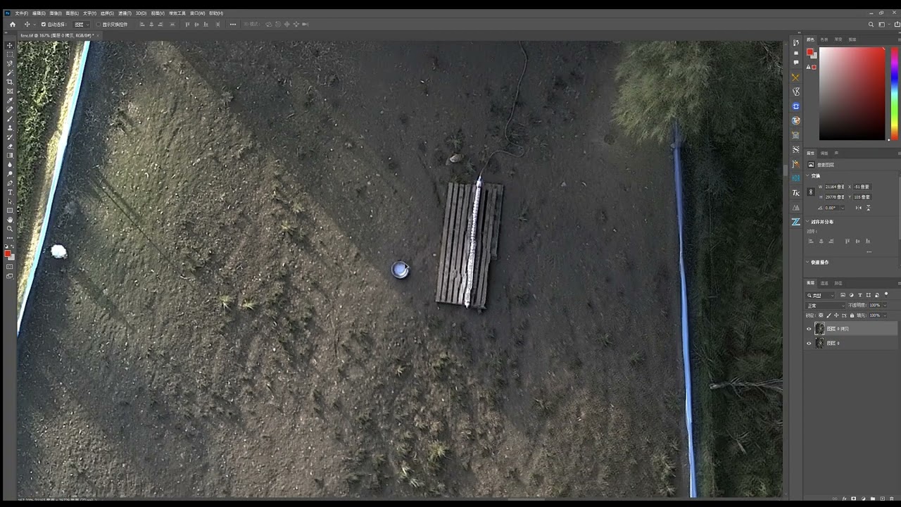Create a new layer icon

(883, 499)
